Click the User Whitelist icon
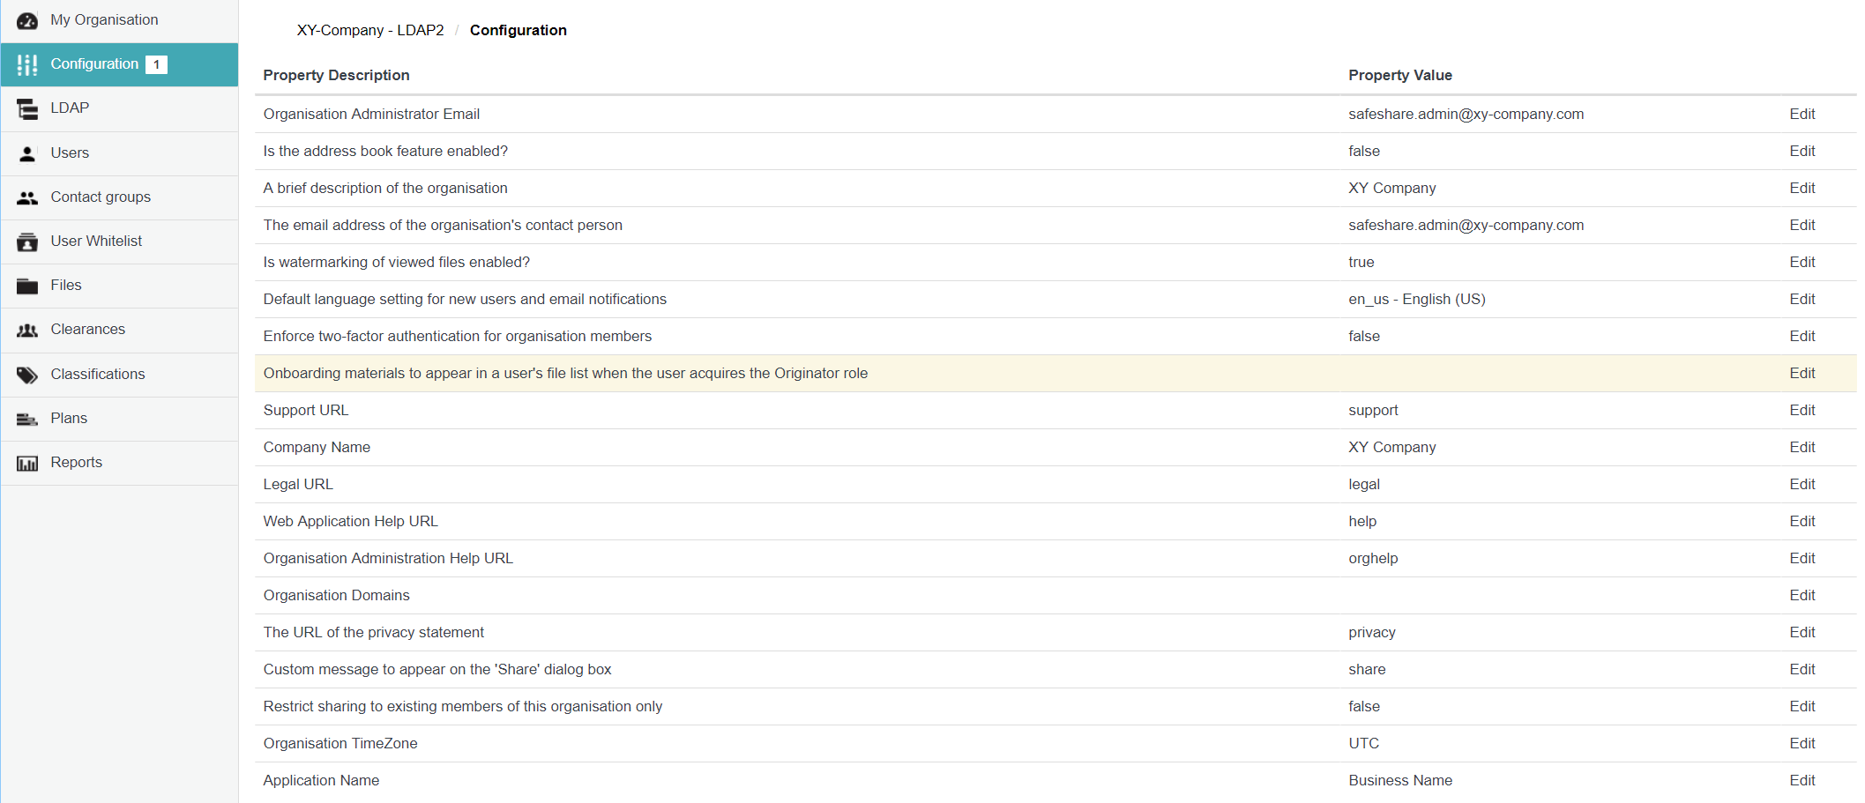This screenshot has height=803, width=1865. pyautogui.click(x=27, y=242)
